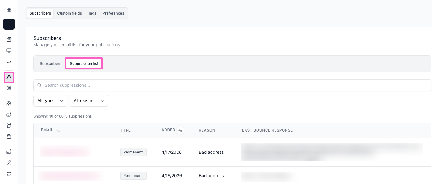This screenshot has width=432, height=184.
Task: Click the 'Showing 10 of 6015 suppressions' text
Action: (x=62, y=116)
